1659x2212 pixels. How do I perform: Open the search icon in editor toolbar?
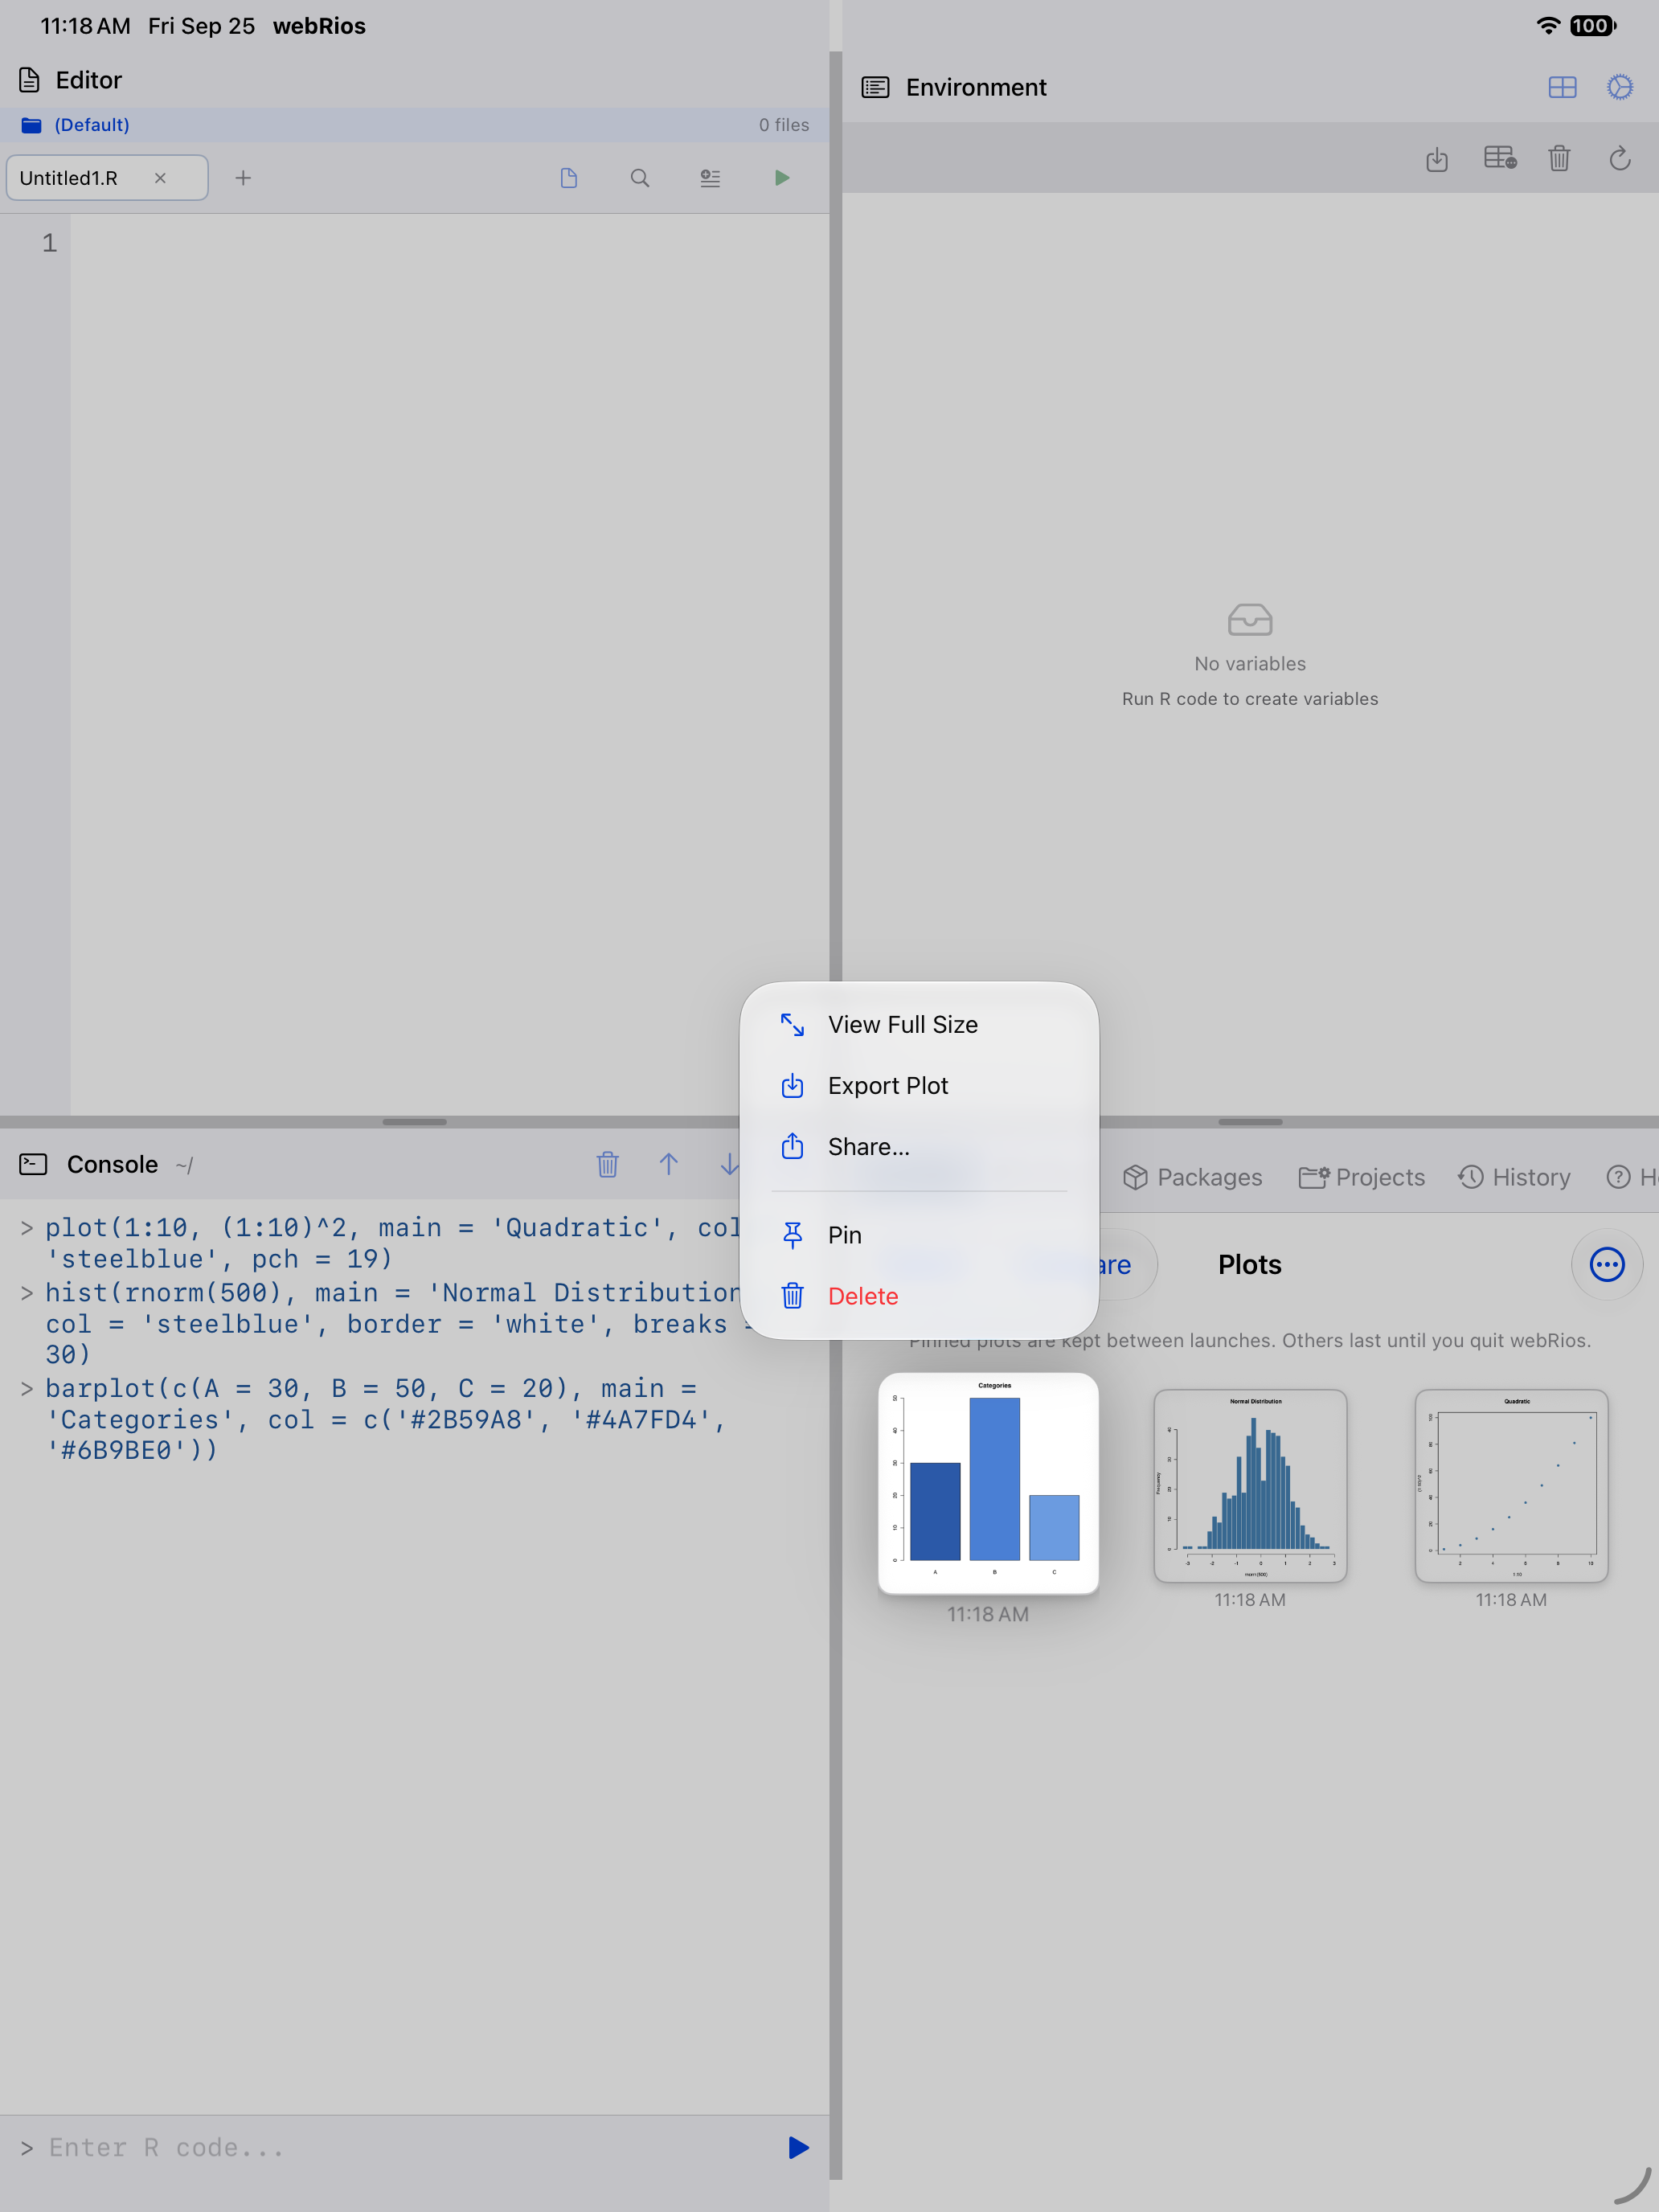pyautogui.click(x=640, y=178)
